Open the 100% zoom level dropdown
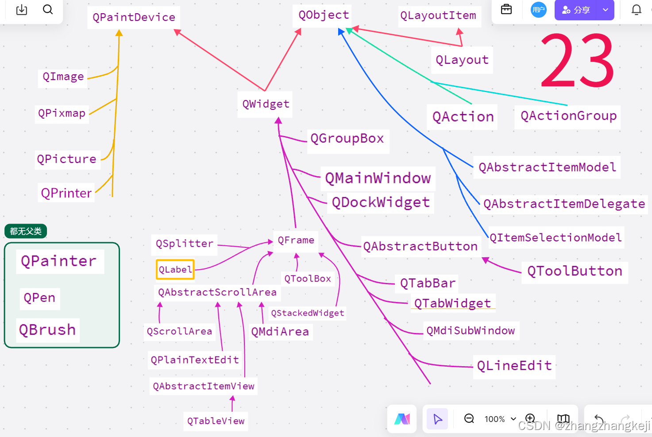This screenshot has height=437, width=652. 500,419
